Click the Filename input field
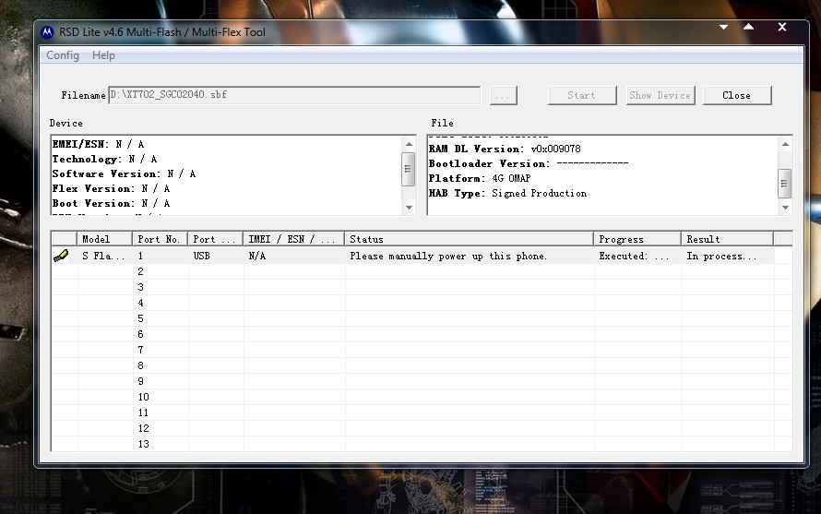Viewport: 821px width, 514px height. (293, 95)
